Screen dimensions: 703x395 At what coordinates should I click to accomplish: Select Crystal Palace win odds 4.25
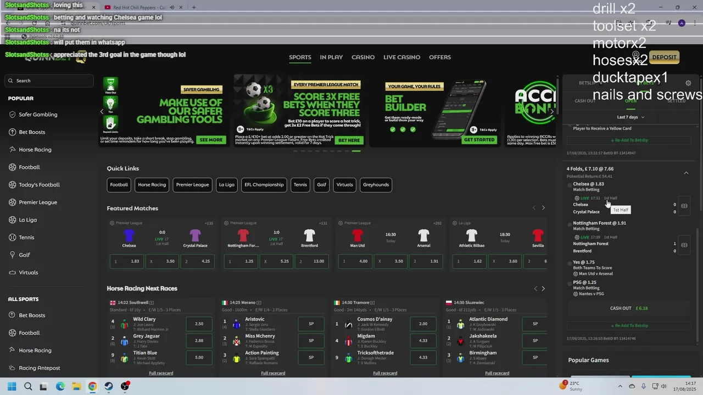point(198,262)
